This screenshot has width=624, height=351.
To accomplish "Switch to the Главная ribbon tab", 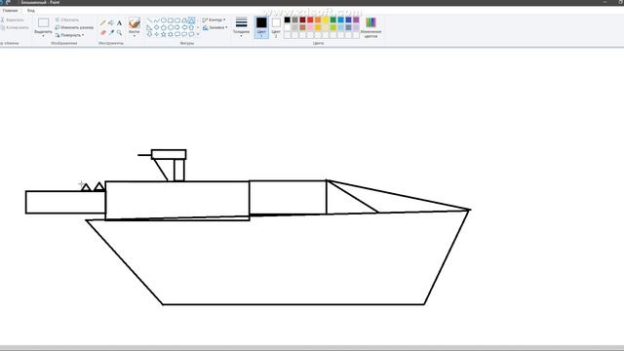I will pyautogui.click(x=10, y=11).
